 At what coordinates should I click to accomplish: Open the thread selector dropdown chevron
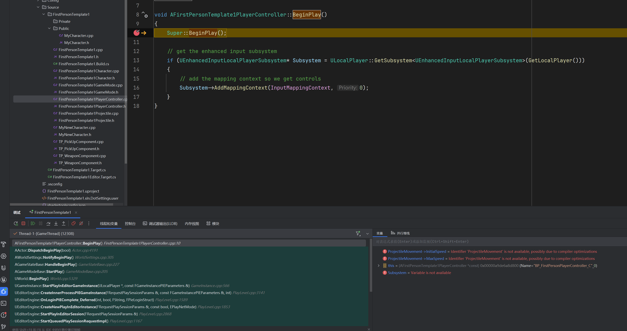tap(367, 234)
